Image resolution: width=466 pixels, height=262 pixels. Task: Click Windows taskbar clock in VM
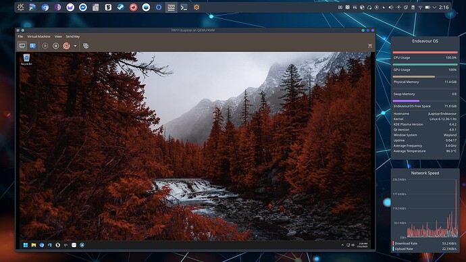[363, 245]
